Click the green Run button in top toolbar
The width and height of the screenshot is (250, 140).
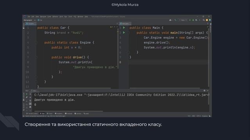point(190,20)
